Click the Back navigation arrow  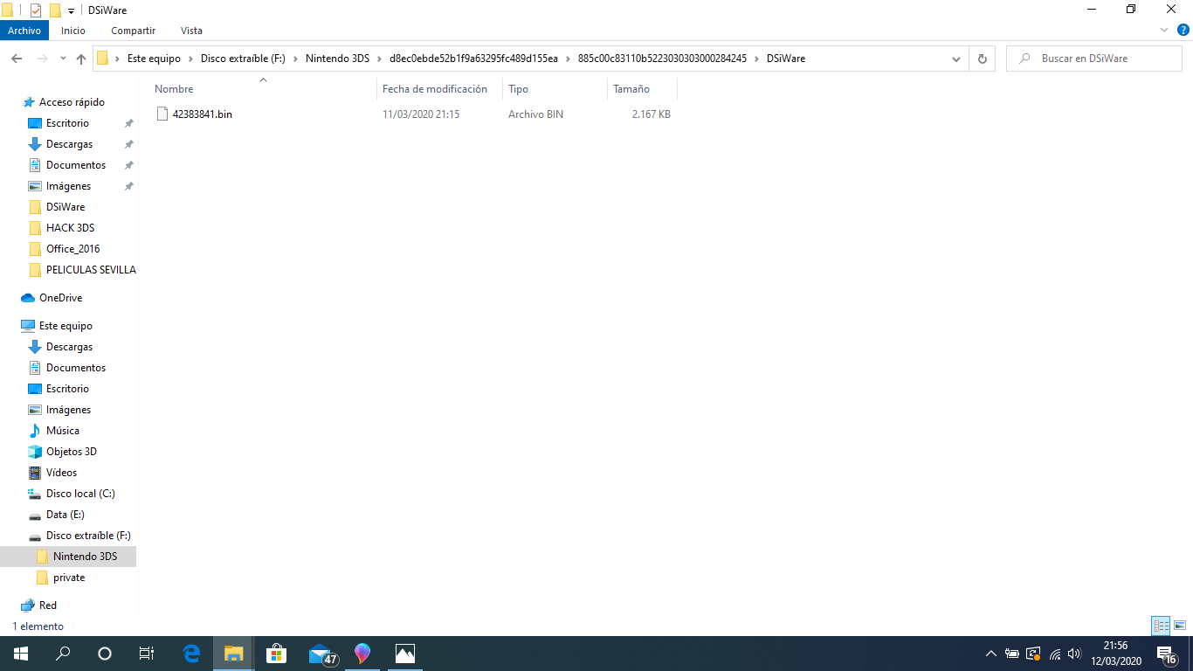click(x=17, y=59)
